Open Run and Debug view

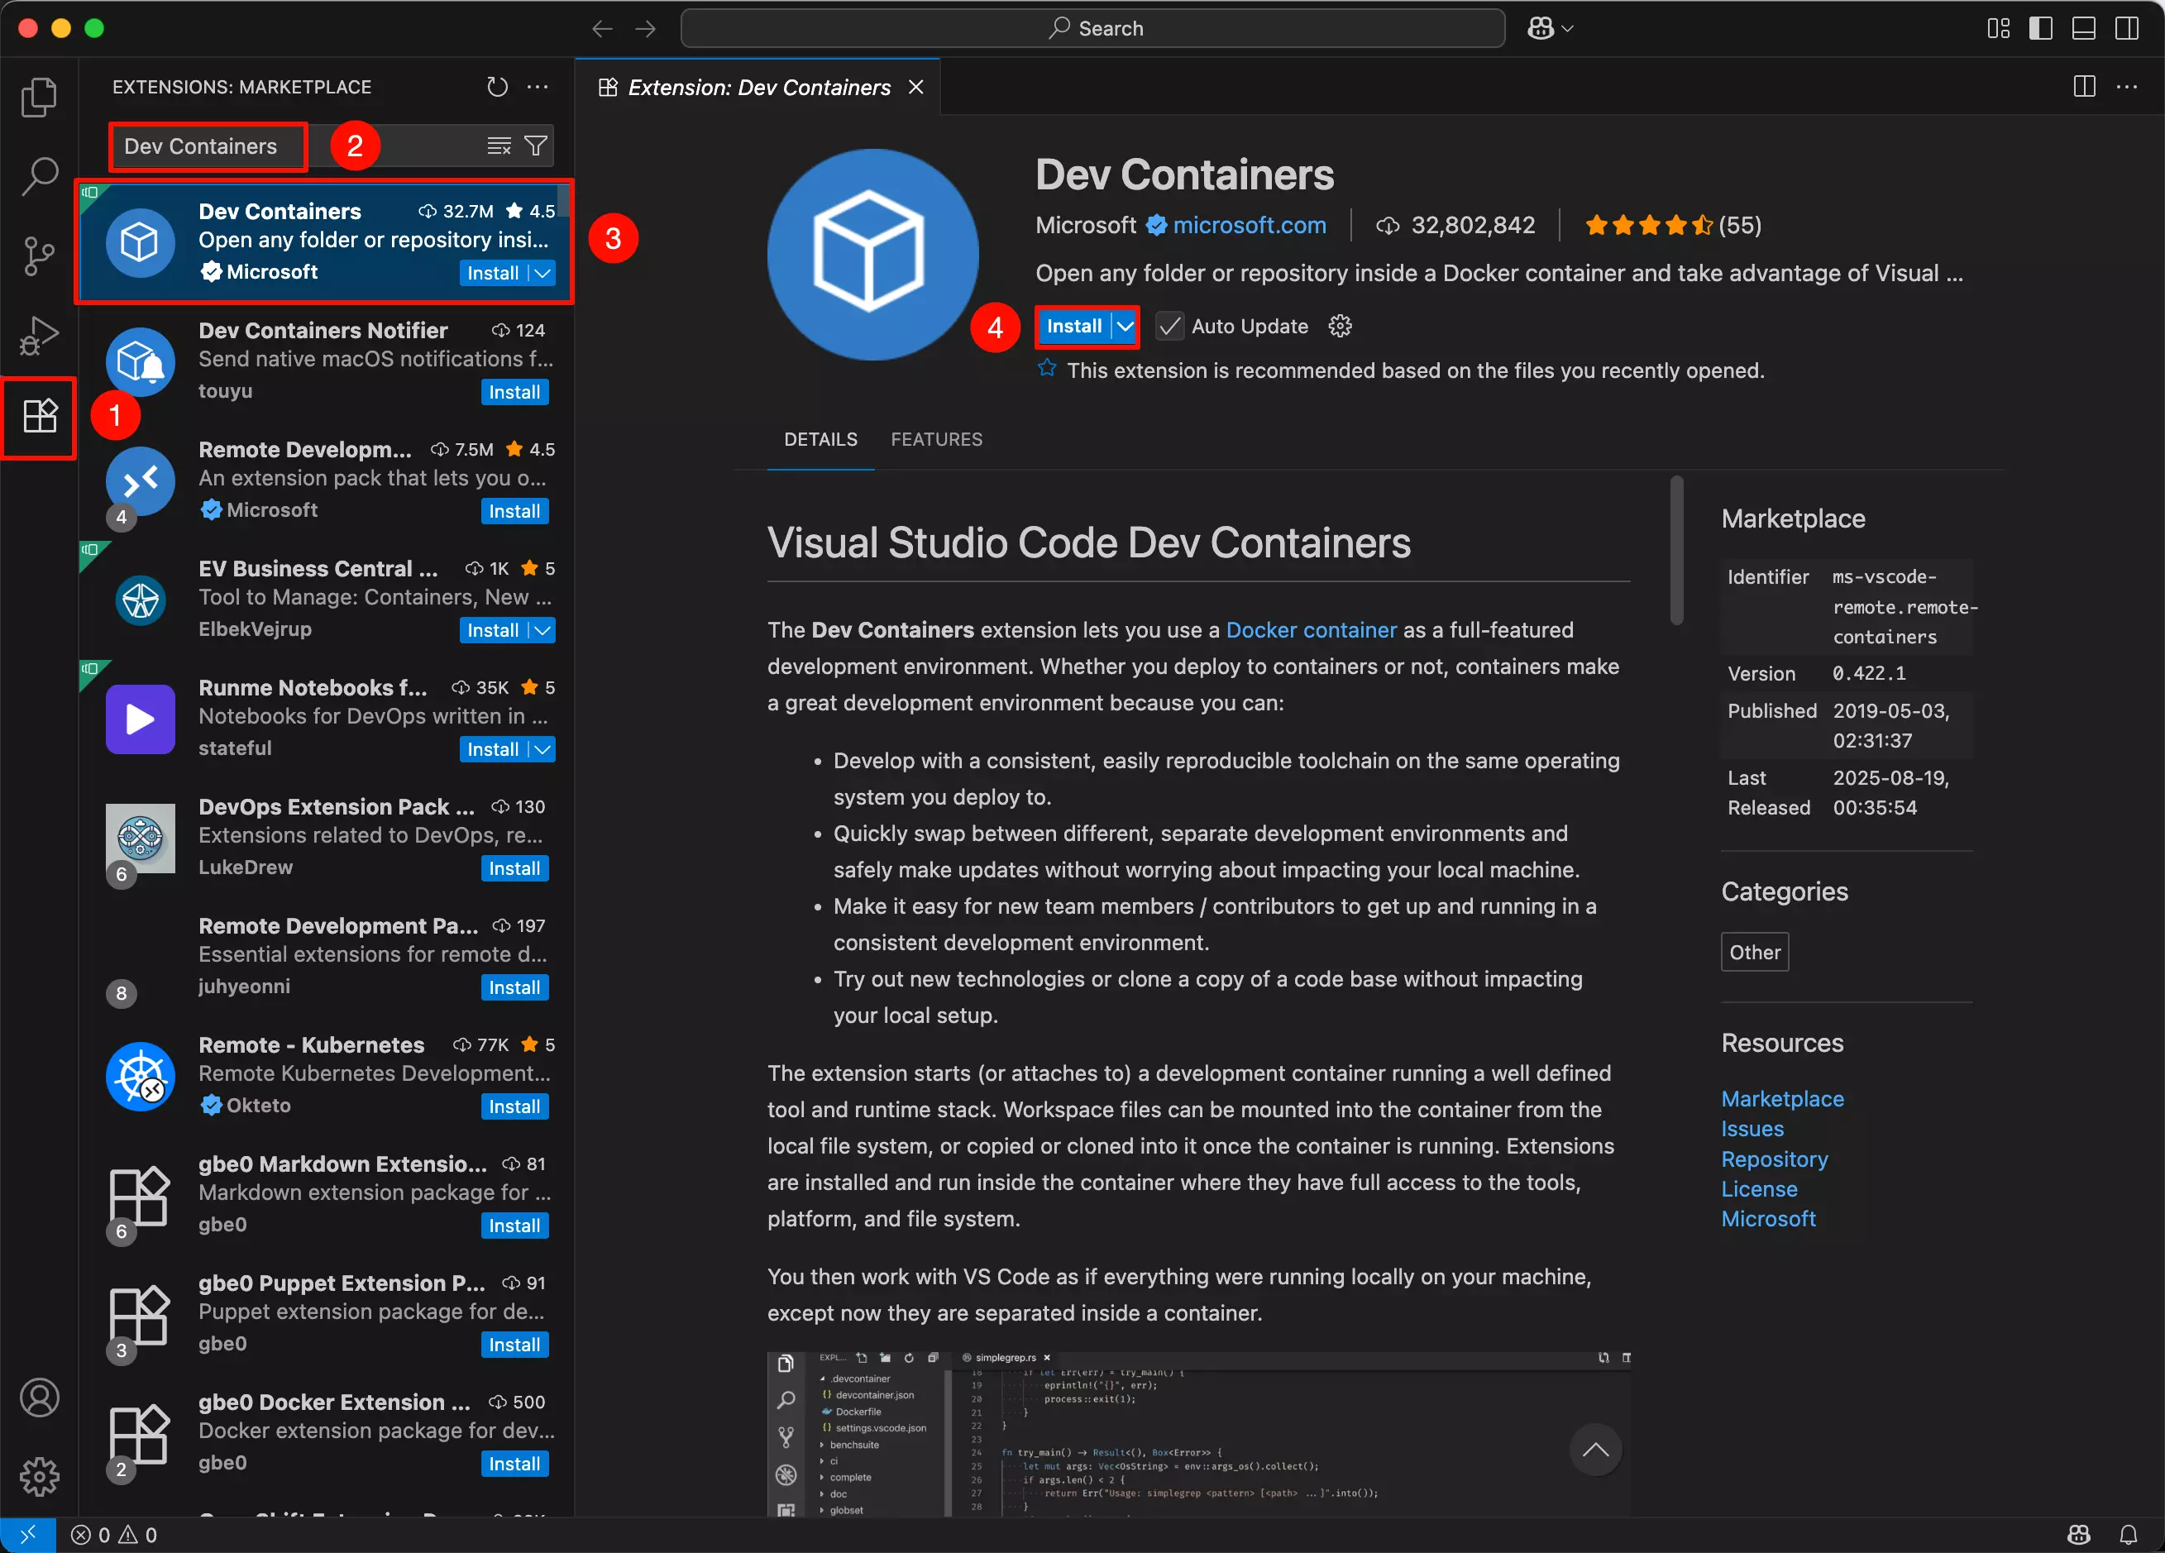coord(39,335)
